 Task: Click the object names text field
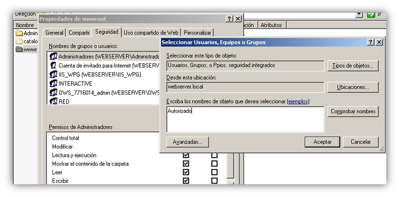coord(245,119)
